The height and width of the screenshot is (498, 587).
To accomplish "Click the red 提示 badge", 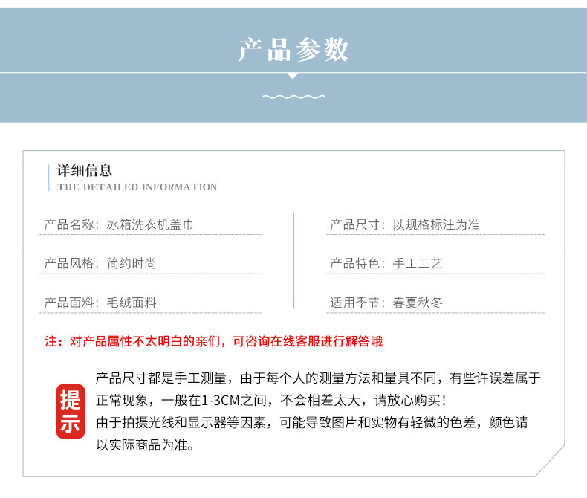I will (x=71, y=411).
